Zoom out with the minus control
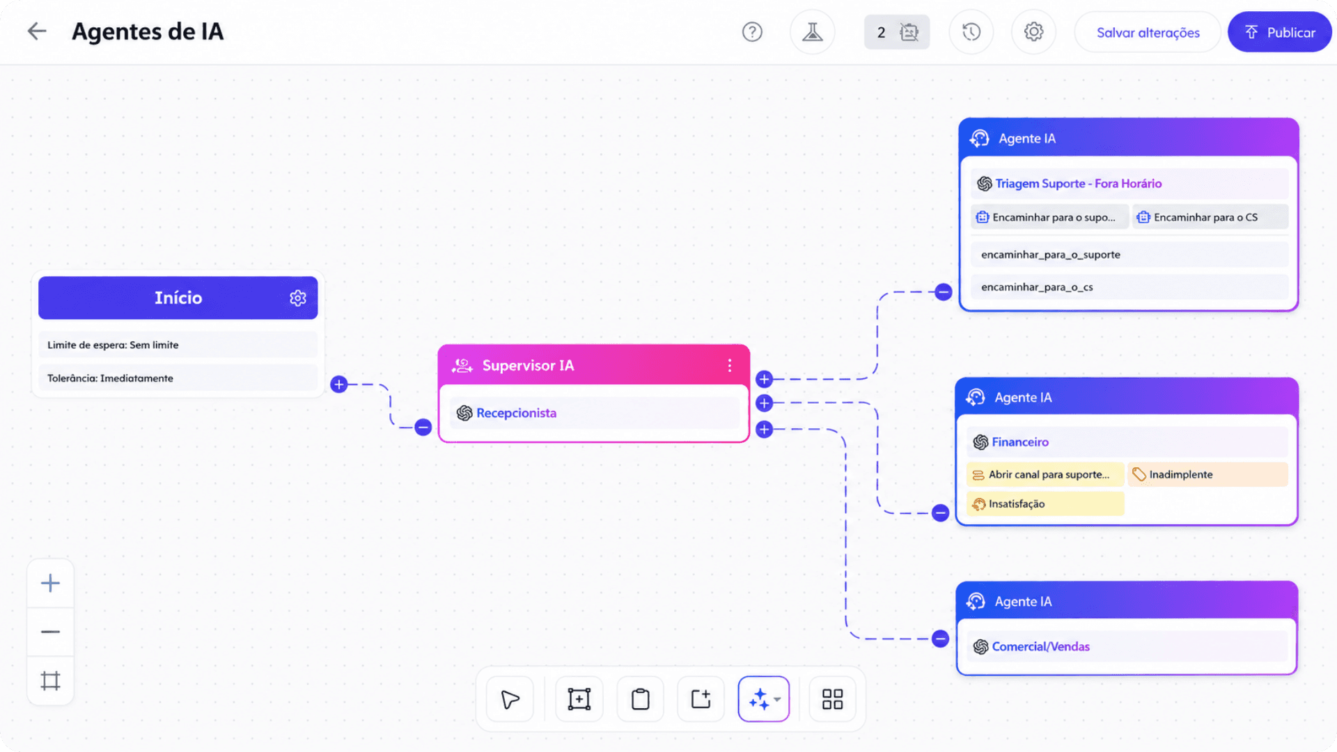The image size is (1337, 752). point(50,632)
